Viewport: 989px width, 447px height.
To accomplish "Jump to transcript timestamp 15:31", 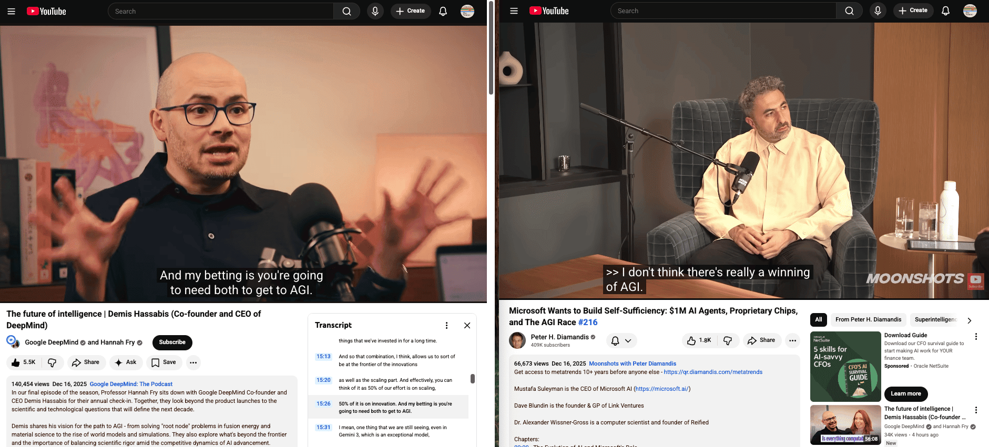I will click(x=323, y=428).
